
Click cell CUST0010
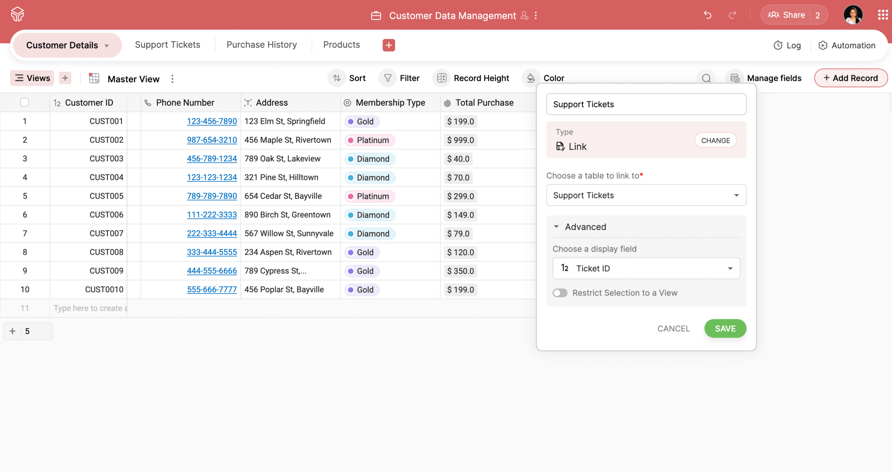(x=104, y=290)
